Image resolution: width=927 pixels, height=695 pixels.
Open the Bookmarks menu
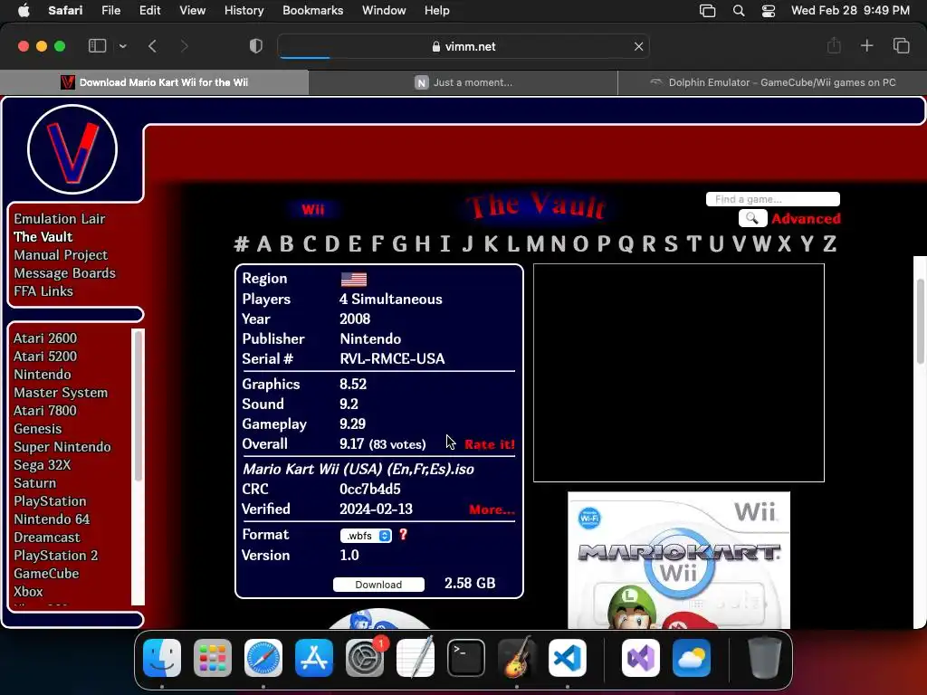(x=312, y=11)
